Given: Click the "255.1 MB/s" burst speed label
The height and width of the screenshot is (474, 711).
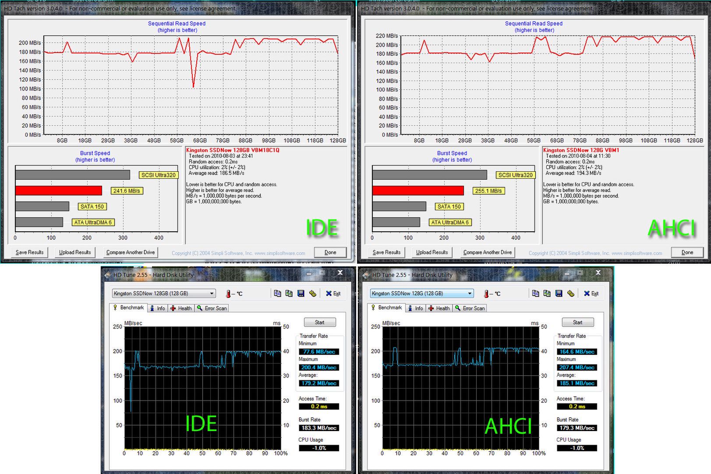Looking at the screenshot, I should point(488,191).
